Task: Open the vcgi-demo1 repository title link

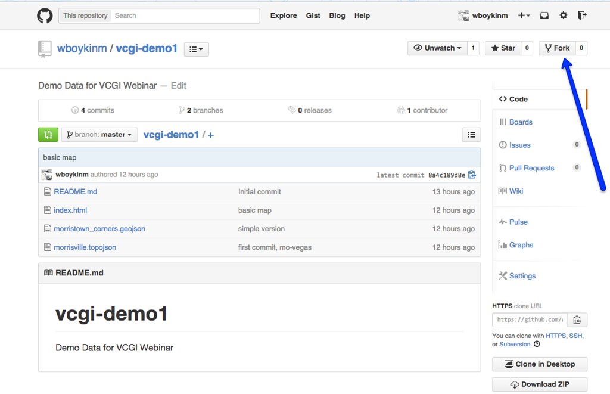Action: tap(147, 48)
